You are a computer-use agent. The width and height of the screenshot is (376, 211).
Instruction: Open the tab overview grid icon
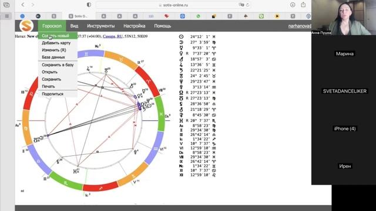(x=6, y=16)
